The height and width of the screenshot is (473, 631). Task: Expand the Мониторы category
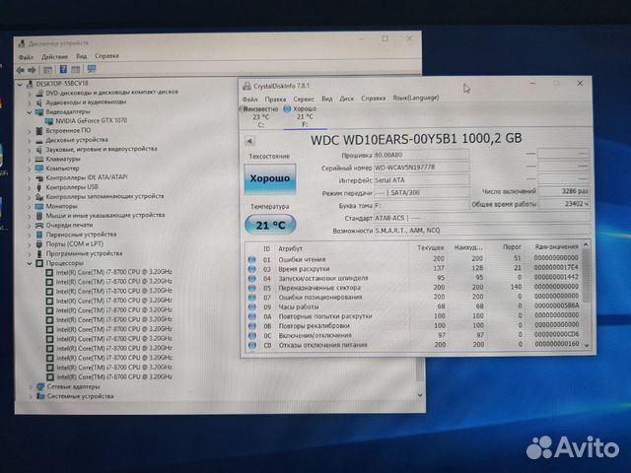29,207
